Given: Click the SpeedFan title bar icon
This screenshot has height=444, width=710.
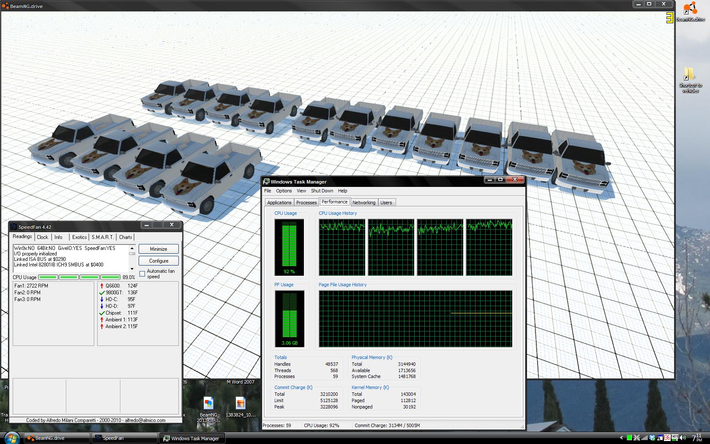Looking at the screenshot, I should click(14, 227).
